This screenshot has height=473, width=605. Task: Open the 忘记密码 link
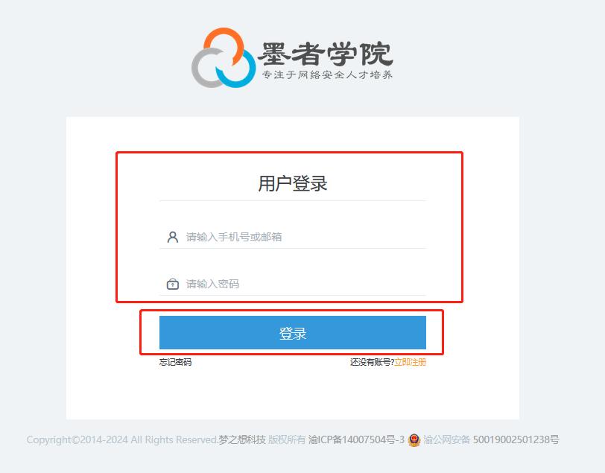(176, 362)
